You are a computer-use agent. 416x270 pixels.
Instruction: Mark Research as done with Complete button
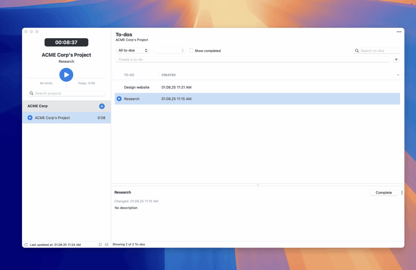tap(383, 192)
